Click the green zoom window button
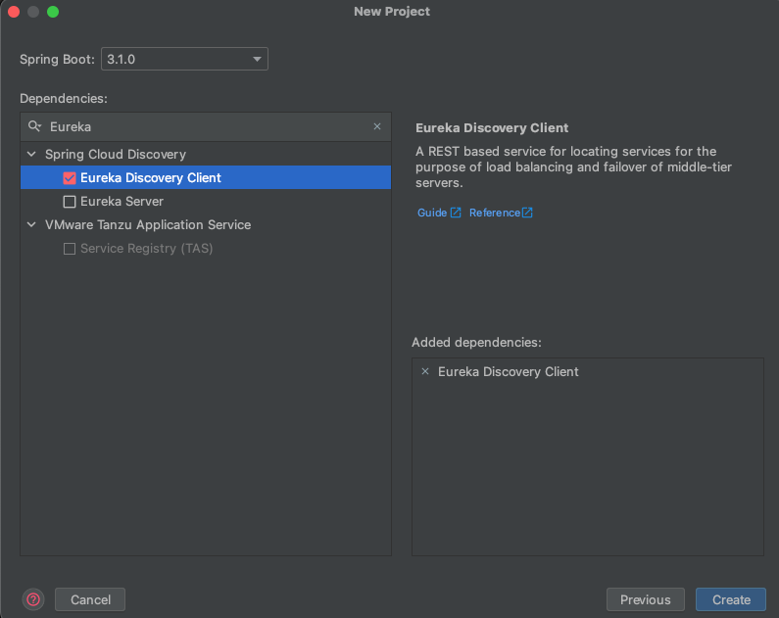This screenshot has height=618, width=779. [x=53, y=12]
